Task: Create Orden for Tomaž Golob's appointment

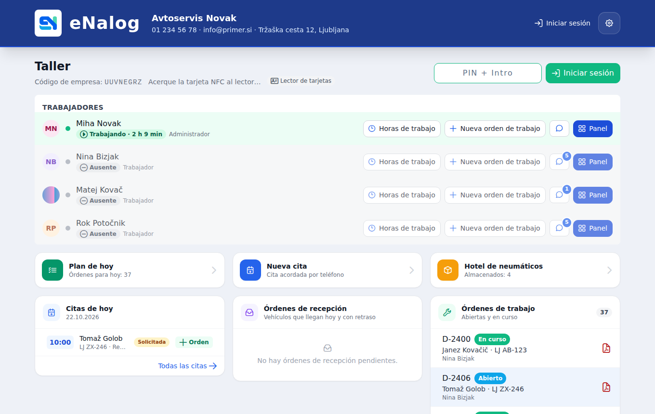Action: (194, 342)
